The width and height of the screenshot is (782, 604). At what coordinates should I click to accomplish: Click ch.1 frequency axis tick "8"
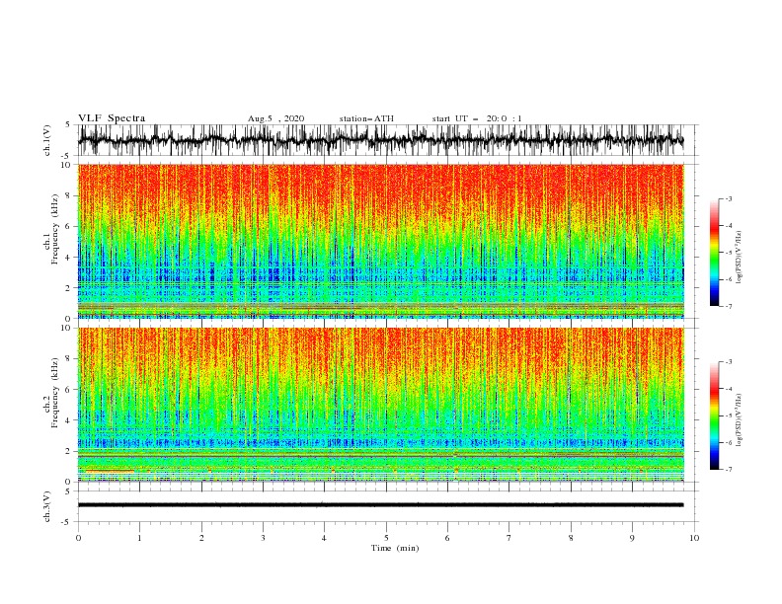pos(69,195)
